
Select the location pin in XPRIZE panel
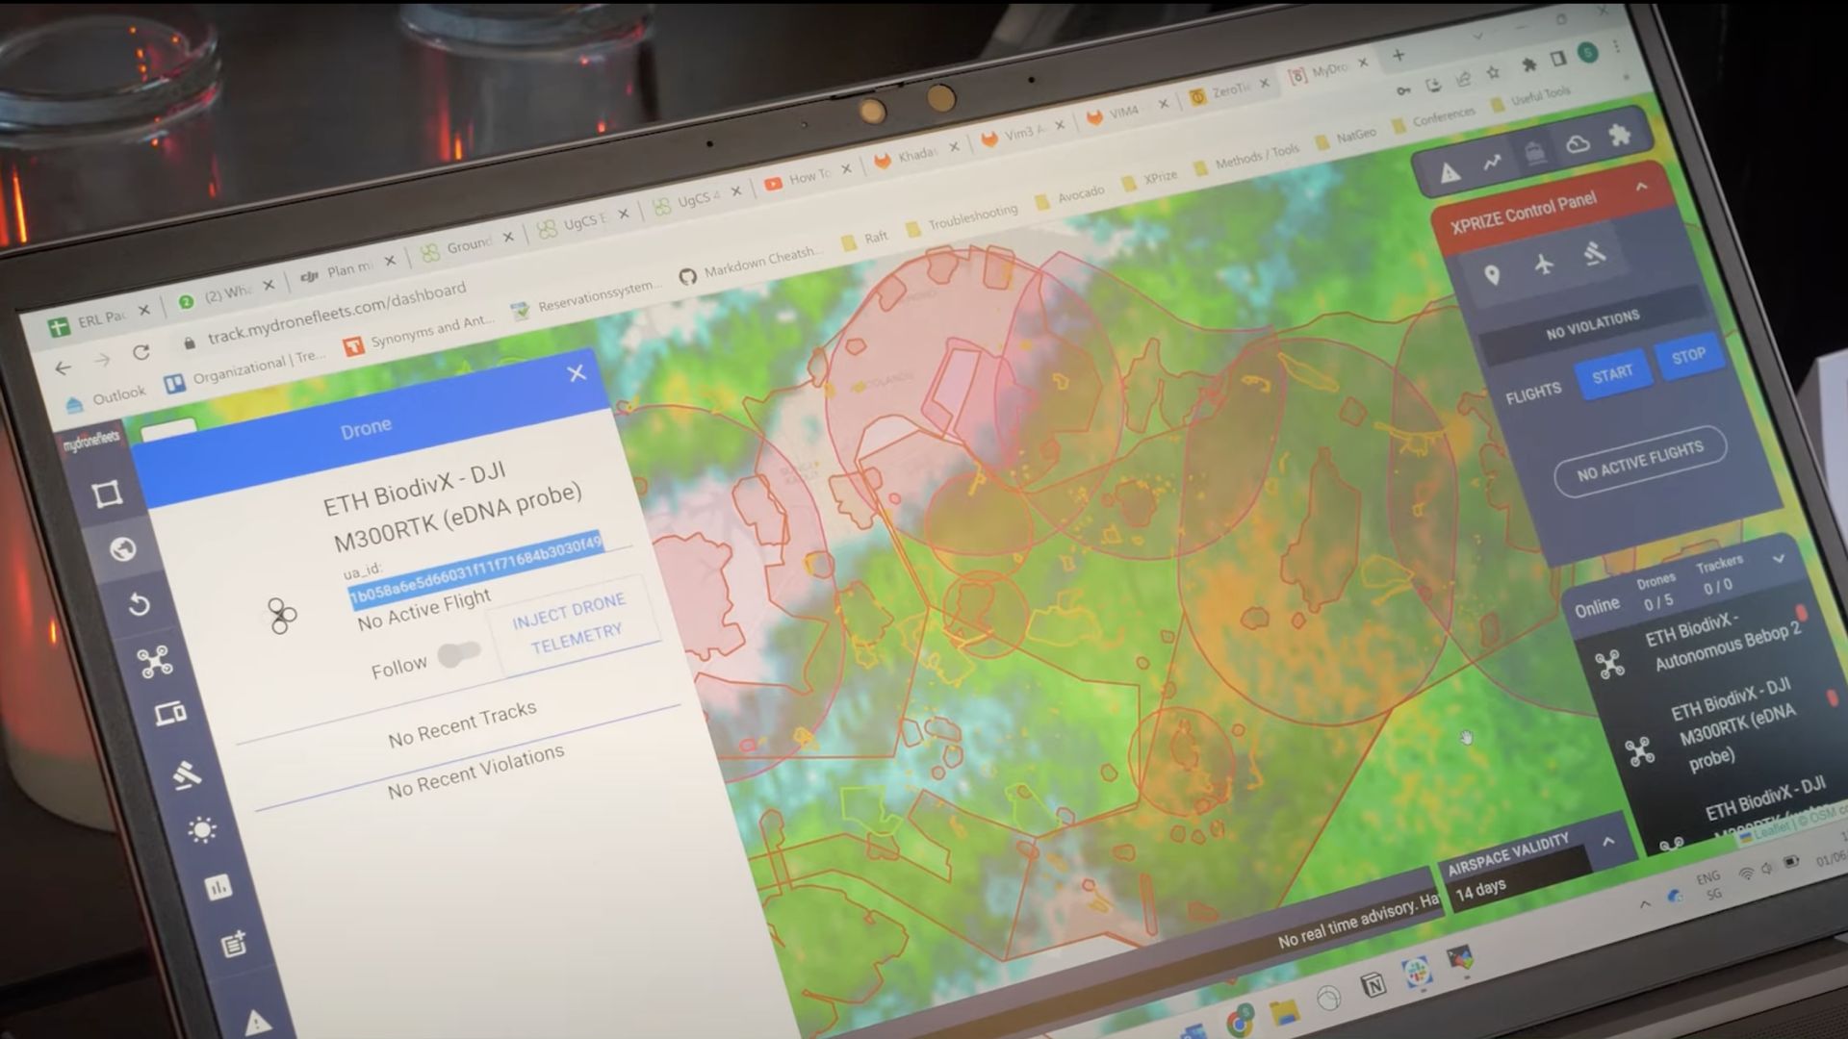(x=1492, y=275)
